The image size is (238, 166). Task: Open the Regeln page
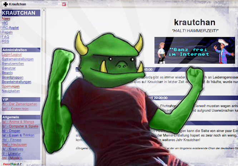[7, 32]
